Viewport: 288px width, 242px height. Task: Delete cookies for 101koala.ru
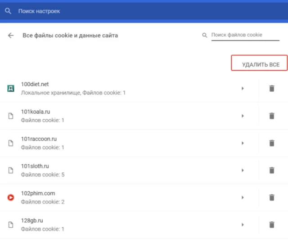point(272,116)
